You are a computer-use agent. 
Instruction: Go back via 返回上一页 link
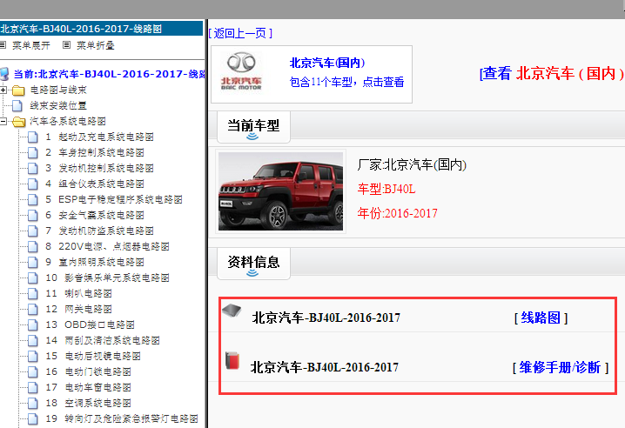point(240,33)
